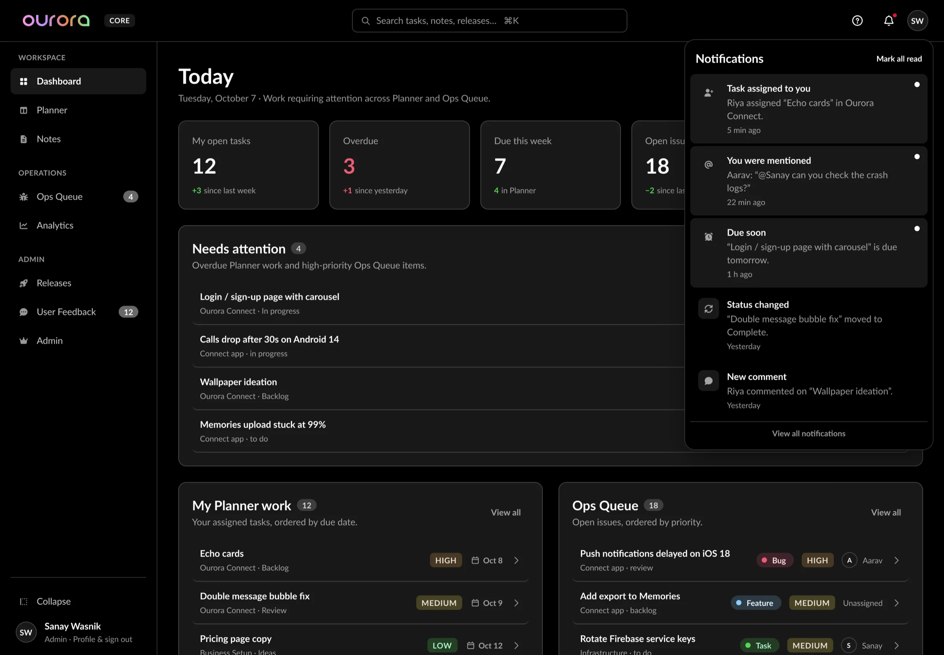Go to Dashboard in sidebar
944x655 pixels.
(x=78, y=81)
